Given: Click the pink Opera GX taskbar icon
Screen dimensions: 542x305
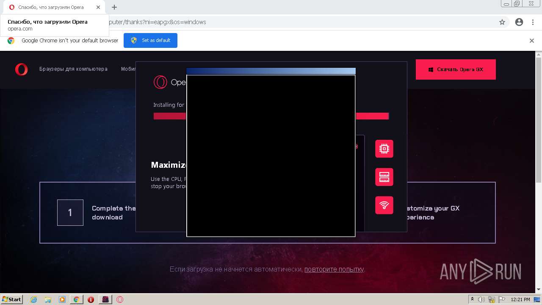Looking at the screenshot, I should 120,299.
